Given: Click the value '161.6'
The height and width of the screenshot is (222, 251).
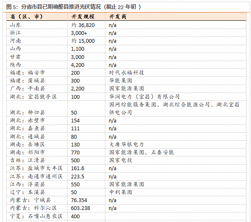Looking at the screenshot, I should point(78,168).
